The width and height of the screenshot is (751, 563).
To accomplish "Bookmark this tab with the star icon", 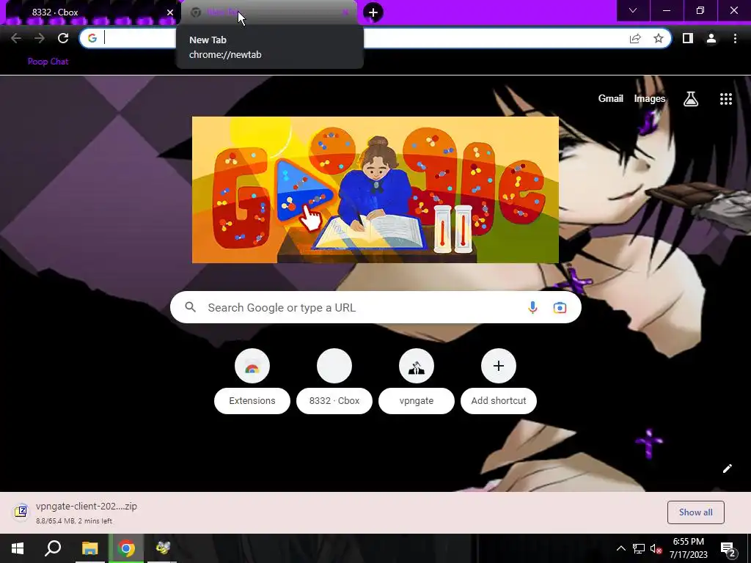I will [x=659, y=38].
